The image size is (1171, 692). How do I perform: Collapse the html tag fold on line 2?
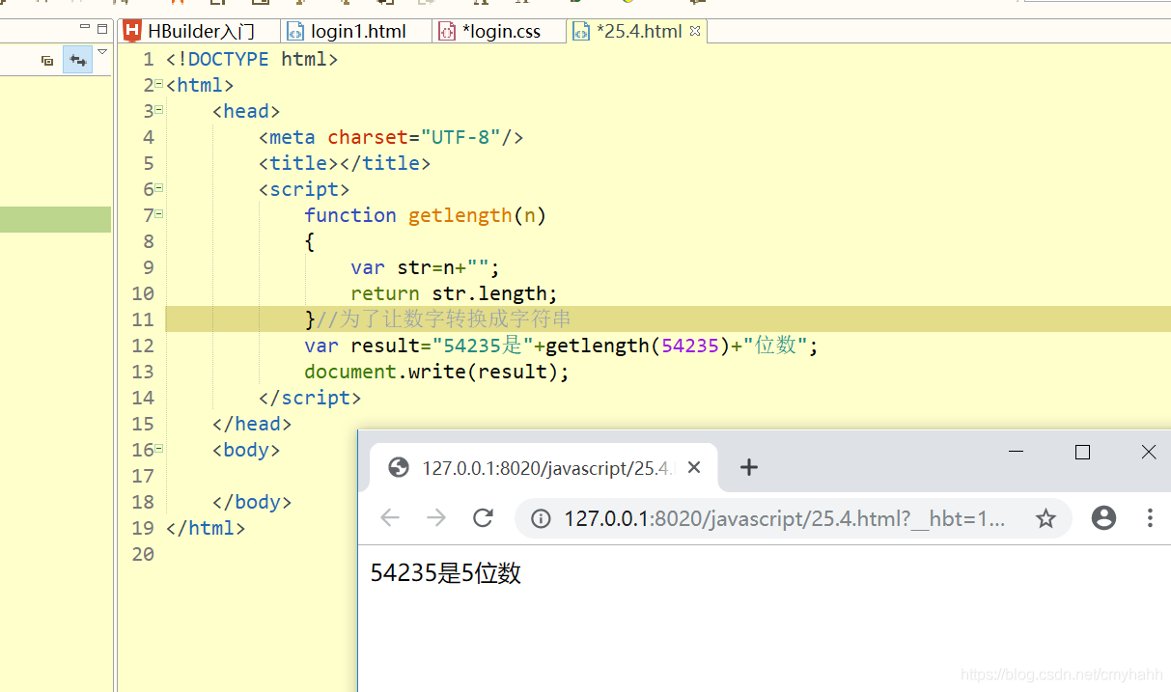[159, 85]
